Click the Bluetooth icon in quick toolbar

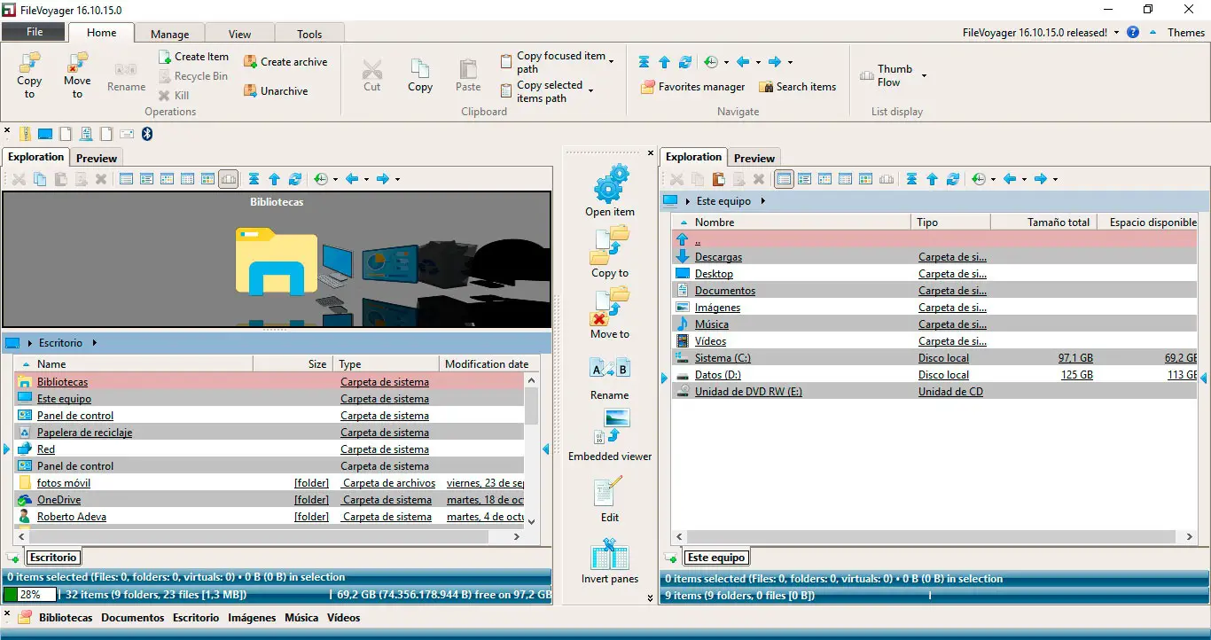click(x=148, y=134)
